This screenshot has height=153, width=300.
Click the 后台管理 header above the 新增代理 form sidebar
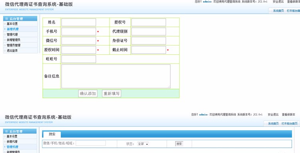coord(20,19)
